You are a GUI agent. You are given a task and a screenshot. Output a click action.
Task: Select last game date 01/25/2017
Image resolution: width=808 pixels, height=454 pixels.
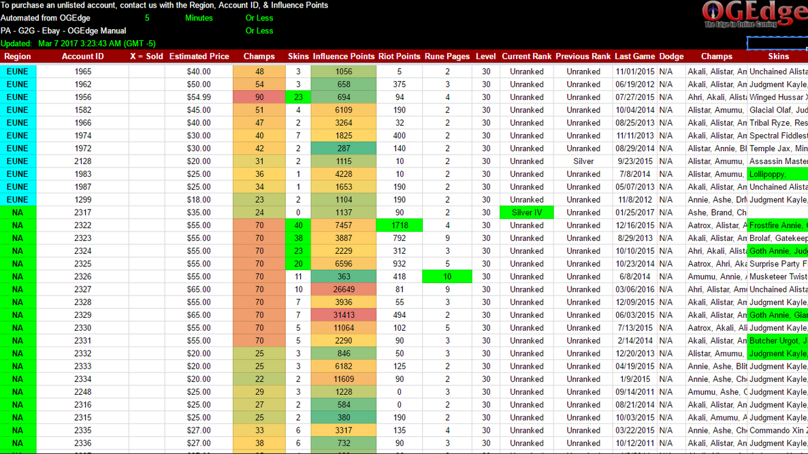click(x=635, y=213)
